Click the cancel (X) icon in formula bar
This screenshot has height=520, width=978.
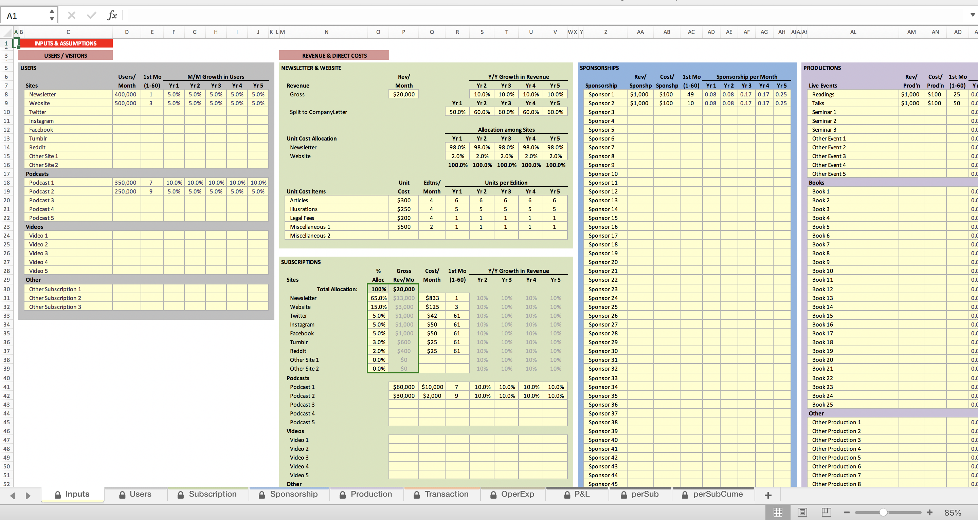[71, 16]
